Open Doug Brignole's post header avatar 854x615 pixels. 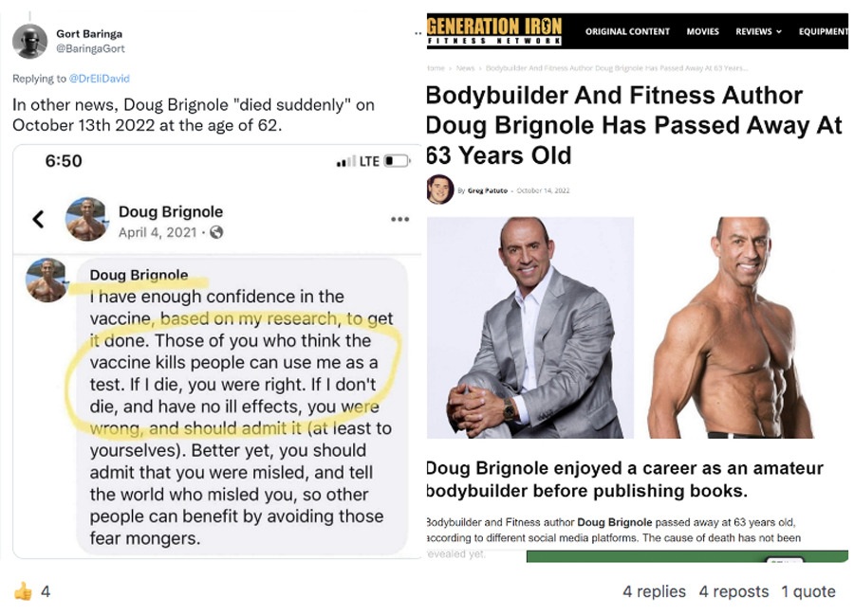86,219
